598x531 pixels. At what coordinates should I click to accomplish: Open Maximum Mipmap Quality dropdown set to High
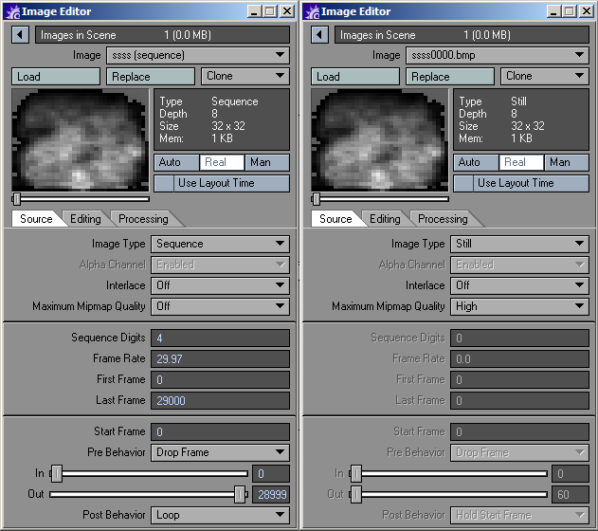tap(519, 306)
